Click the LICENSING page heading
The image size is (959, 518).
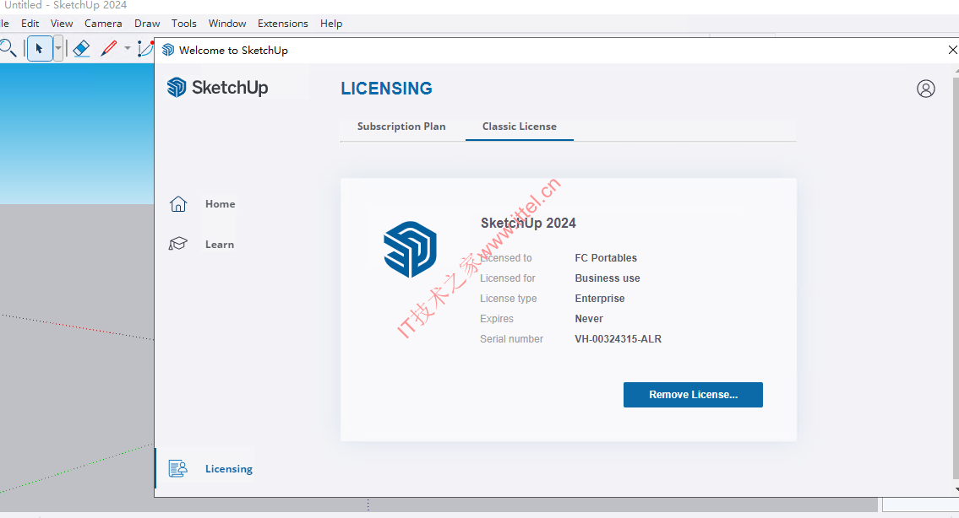(386, 89)
